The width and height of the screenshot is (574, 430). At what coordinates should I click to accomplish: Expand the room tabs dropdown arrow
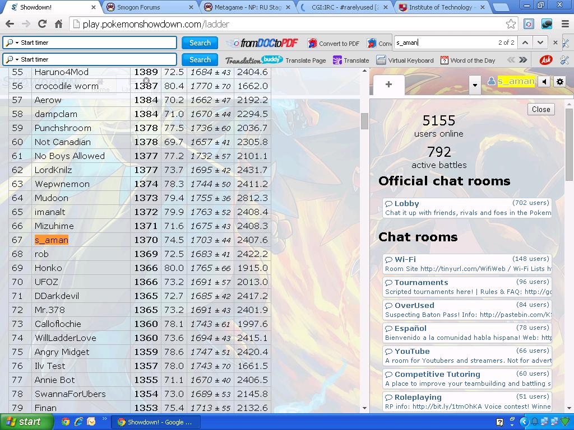point(475,85)
